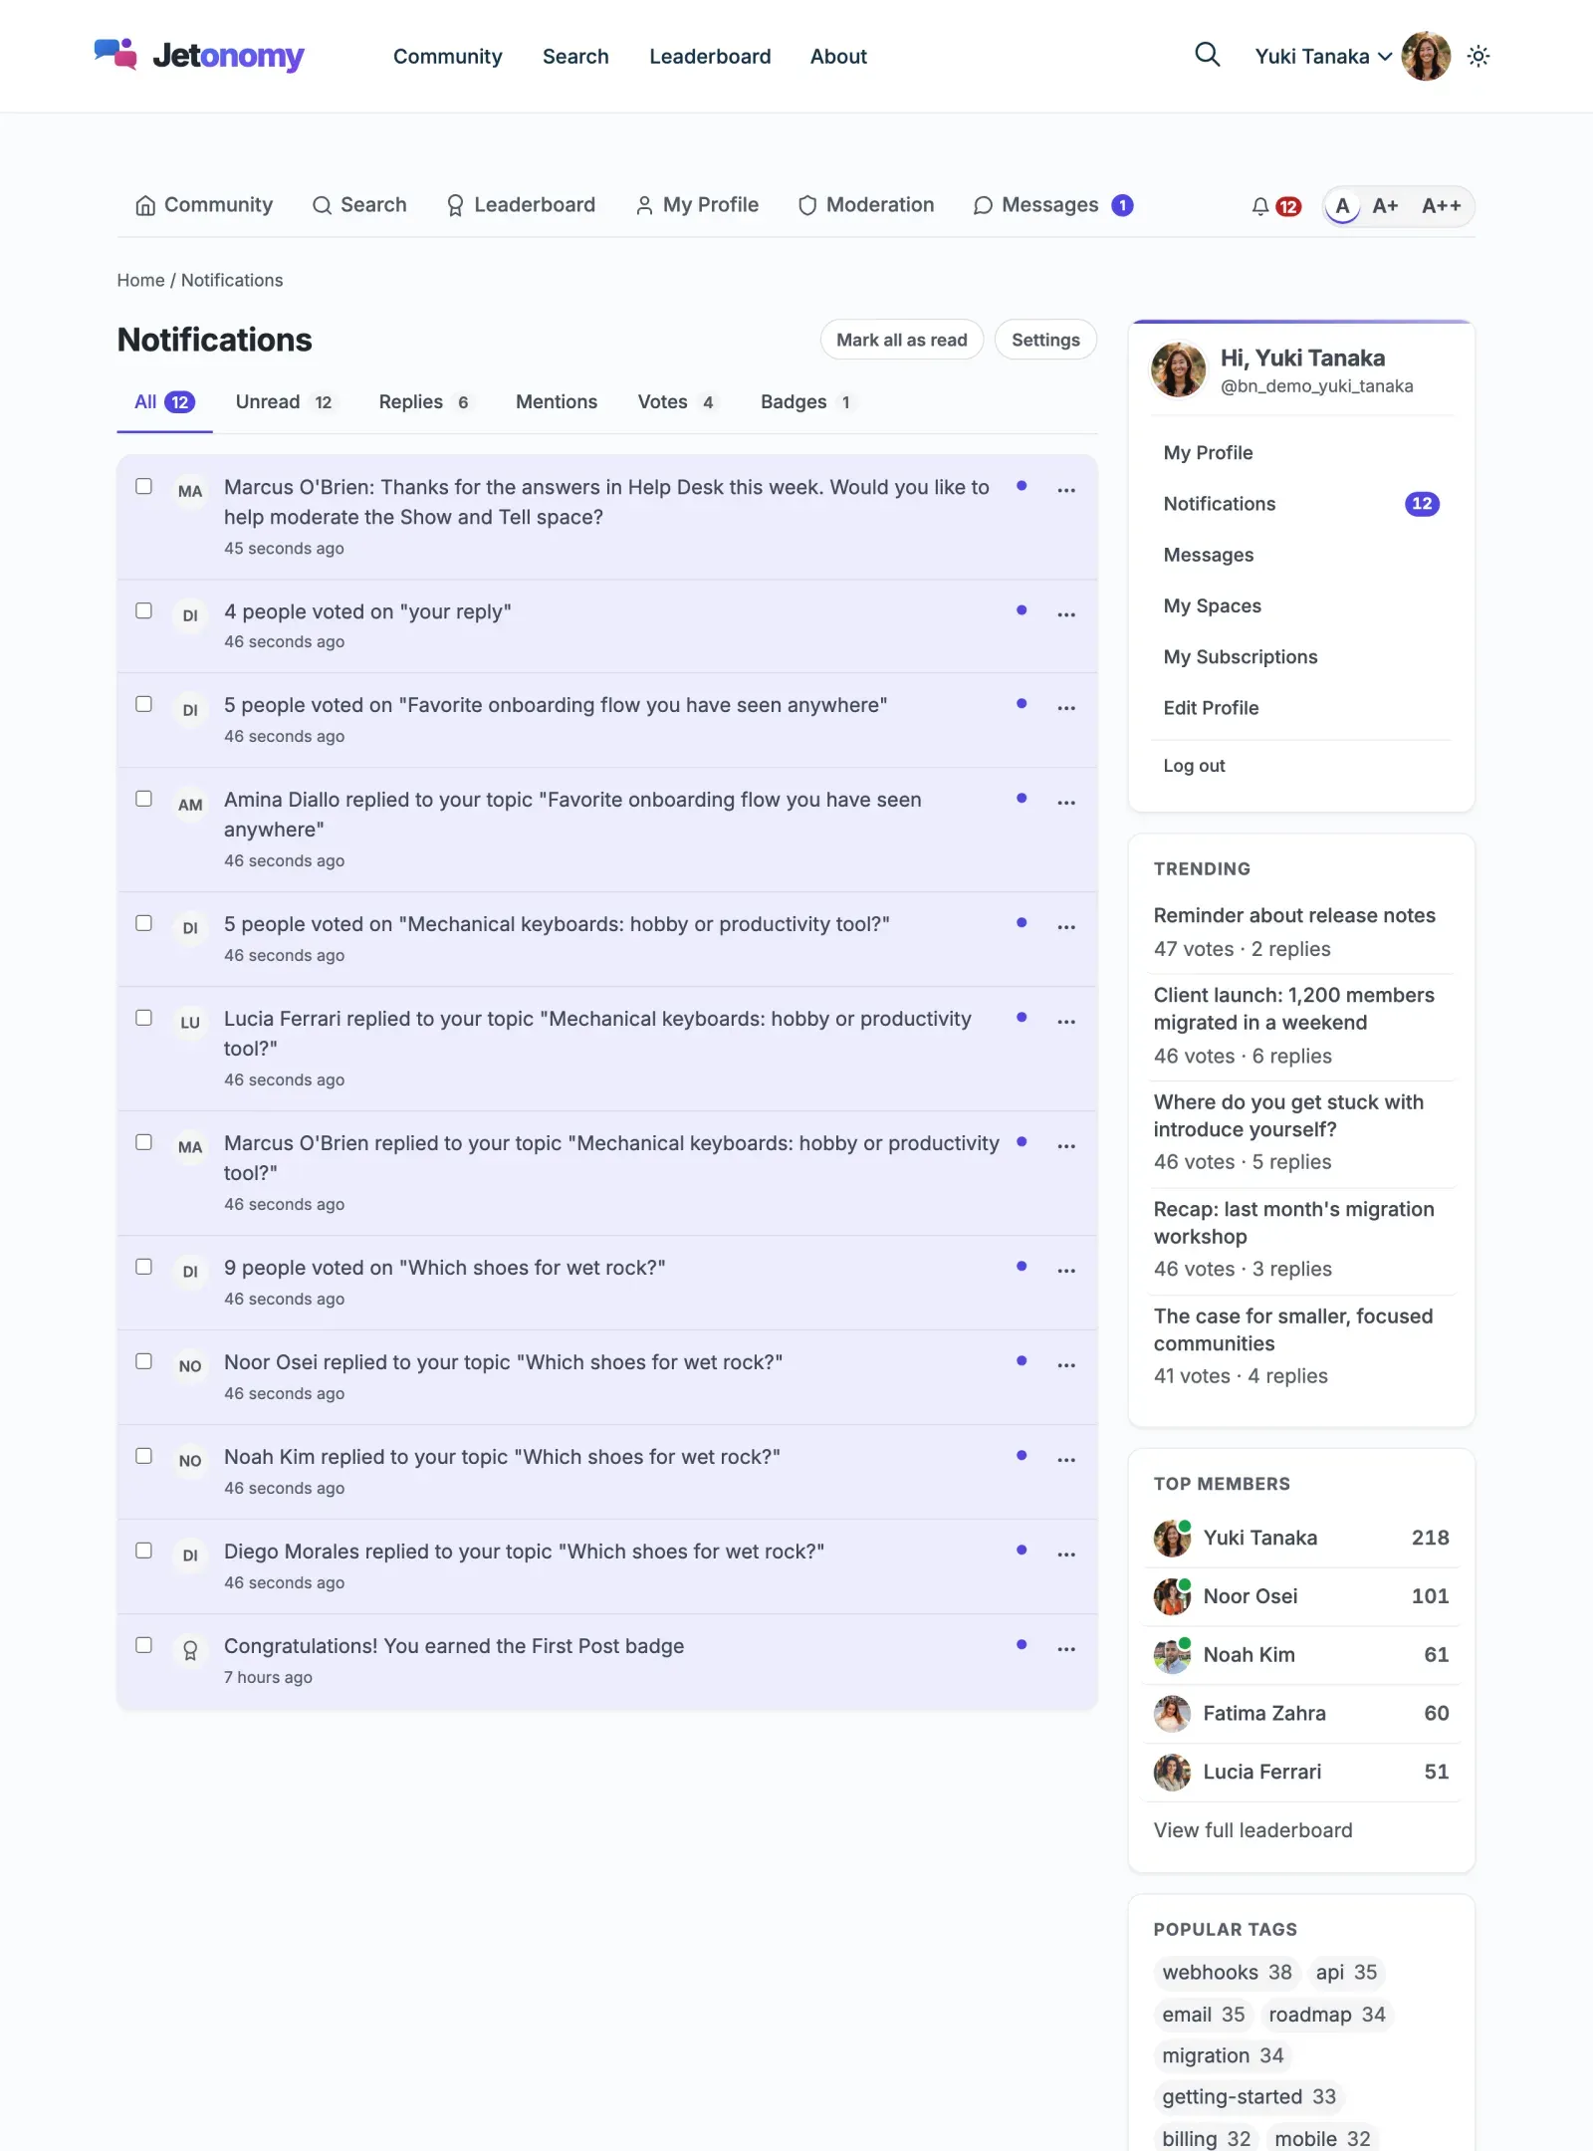Image resolution: width=1593 pixels, height=2151 pixels.
Task: Open trending topic Reminder about release notes
Action: tap(1294, 915)
